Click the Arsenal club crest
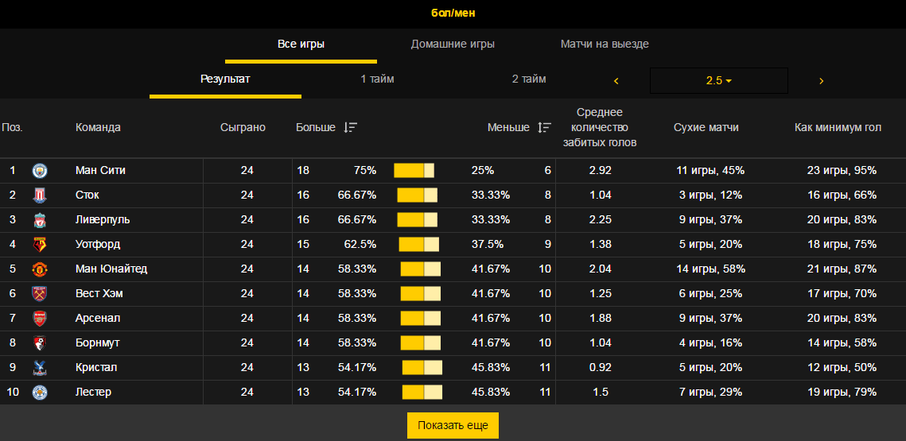This screenshot has height=441, width=906. (40, 319)
